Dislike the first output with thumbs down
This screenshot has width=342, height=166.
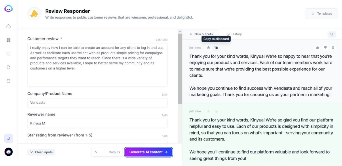(x=326, y=47)
